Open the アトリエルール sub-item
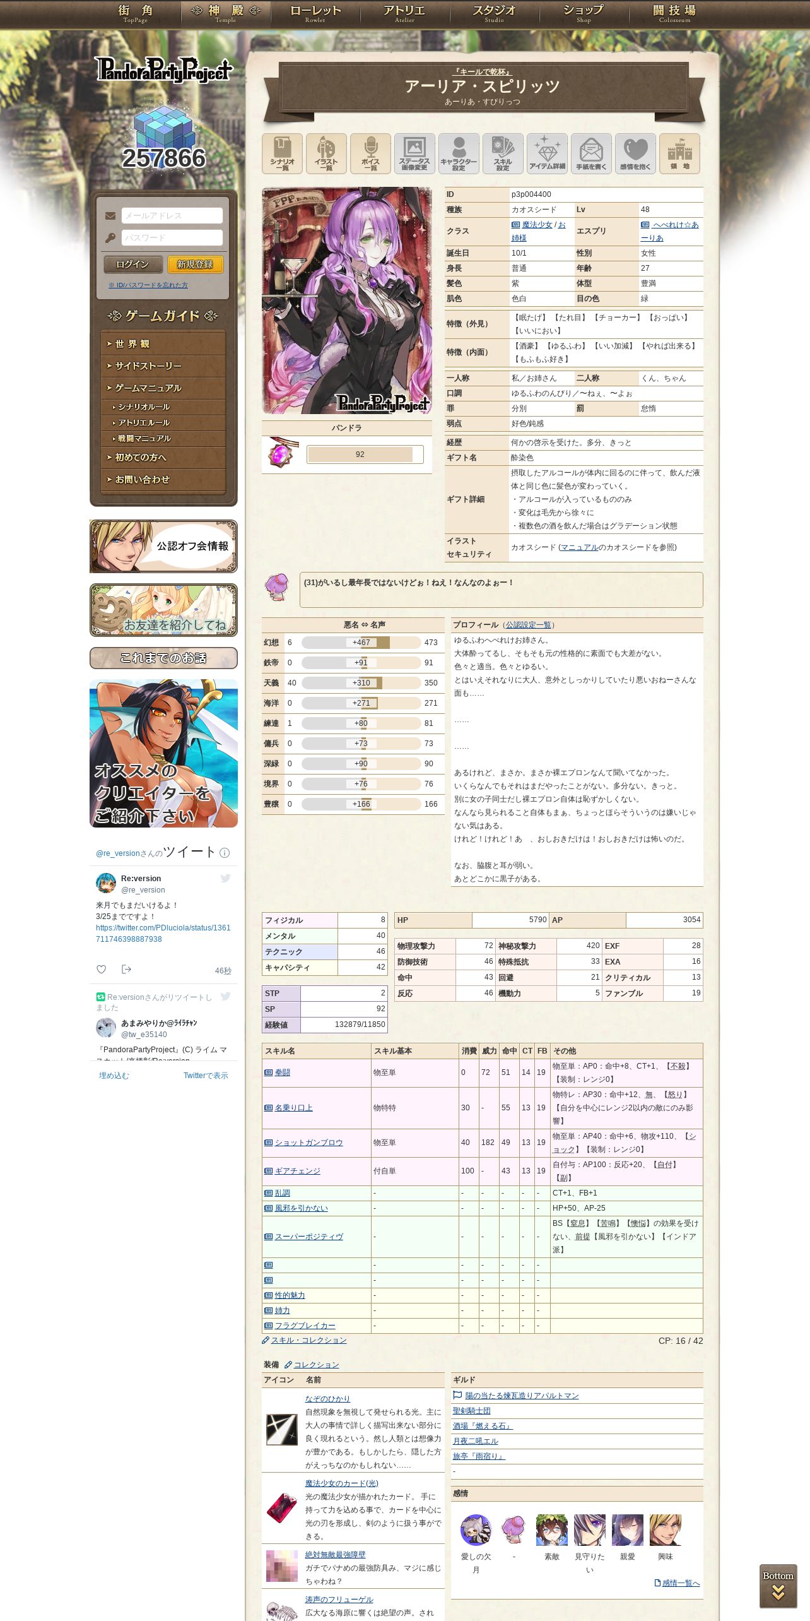Viewport: 810px width, 1621px height. pos(163,423)
